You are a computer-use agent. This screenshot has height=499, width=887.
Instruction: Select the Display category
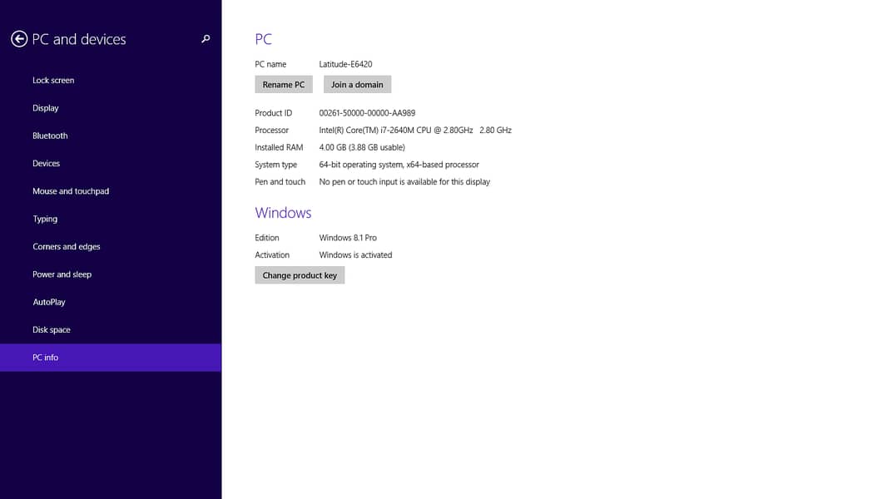(x=46, y=108)
